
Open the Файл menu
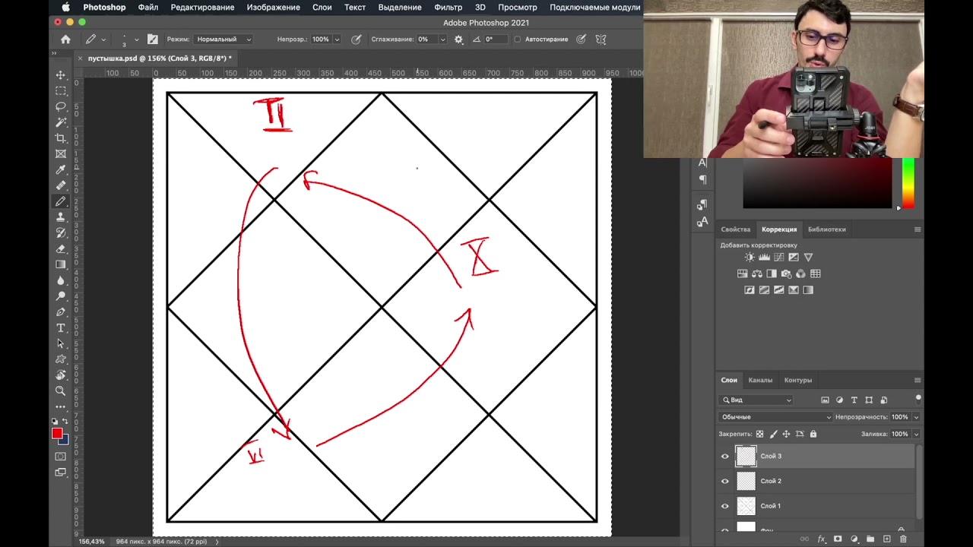pos(148,7)
